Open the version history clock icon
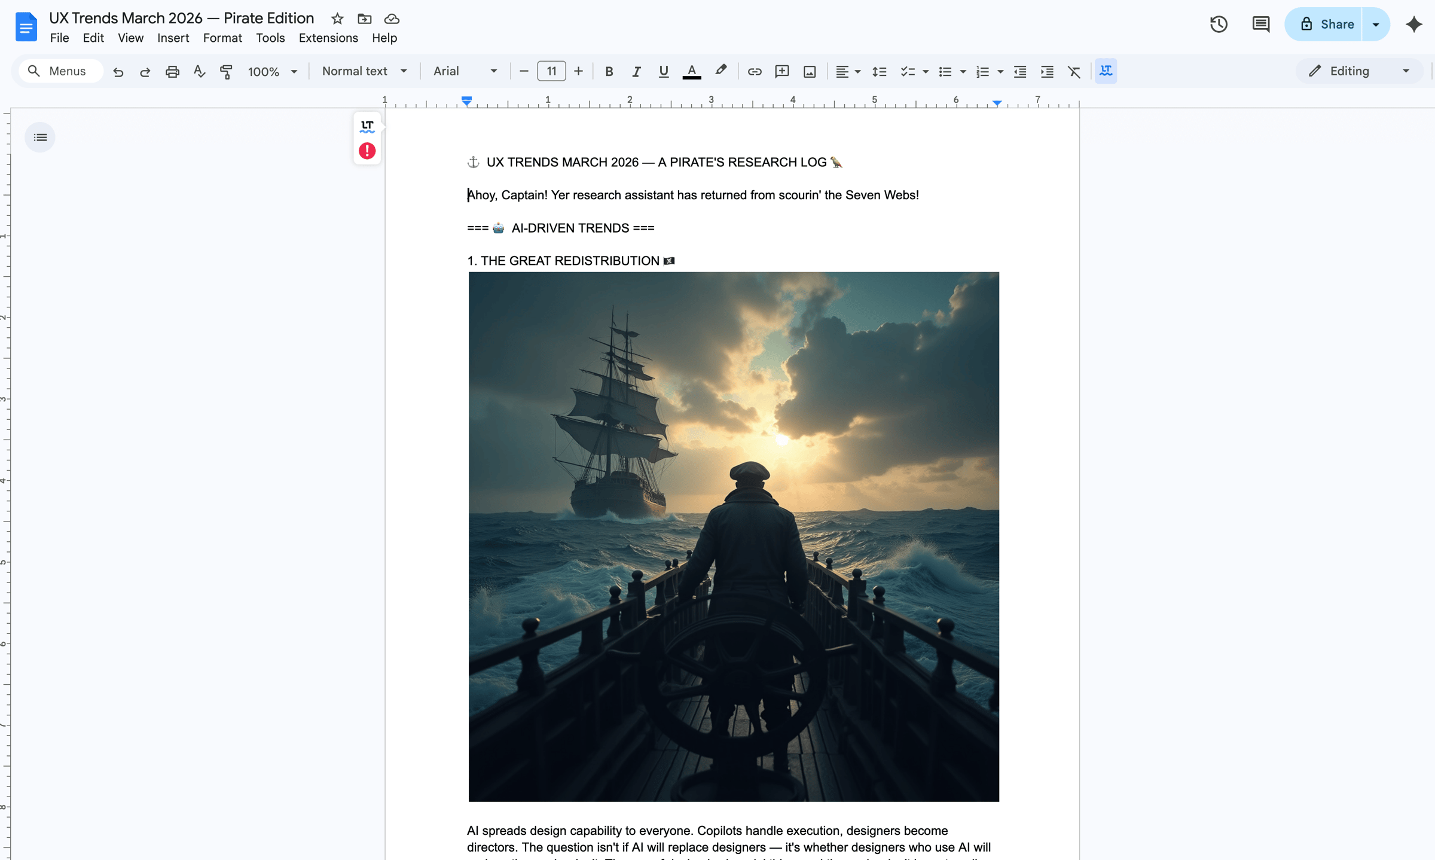The image size is (1435, 860). [x=1218, y=25]
